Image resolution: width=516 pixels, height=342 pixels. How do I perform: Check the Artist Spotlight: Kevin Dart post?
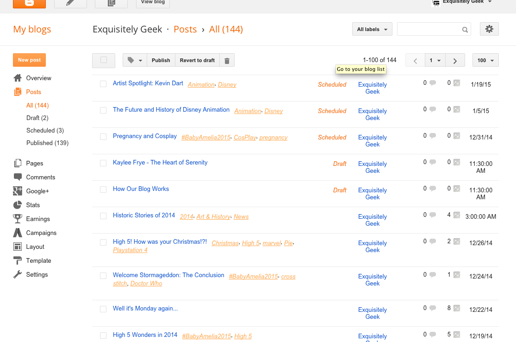click(103, 84)
